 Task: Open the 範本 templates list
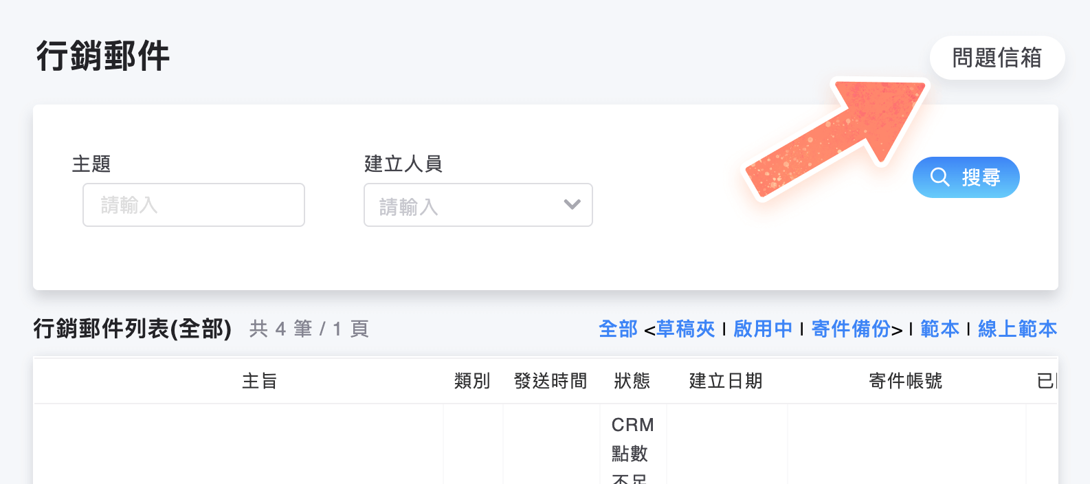pyautogui.click(x=939, y=329)
